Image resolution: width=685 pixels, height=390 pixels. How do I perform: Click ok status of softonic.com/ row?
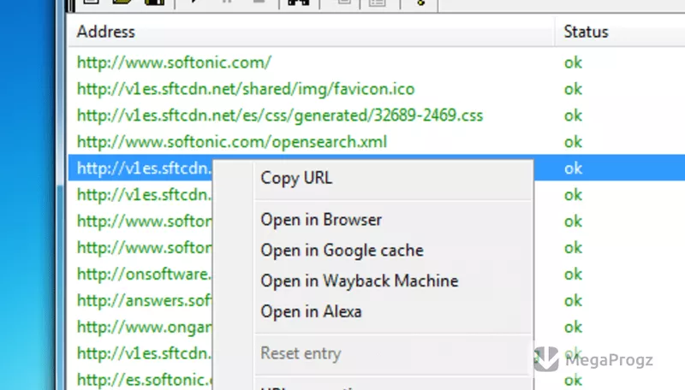(573, 62)
